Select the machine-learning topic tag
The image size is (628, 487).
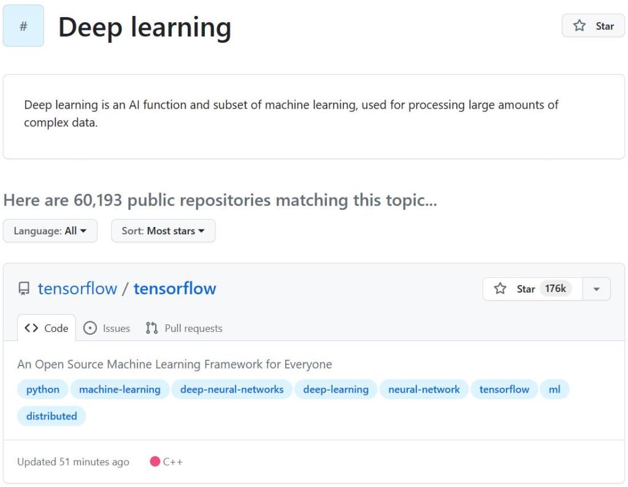pos(120,389)
